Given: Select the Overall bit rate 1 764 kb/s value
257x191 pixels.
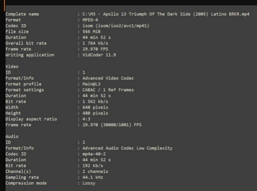Looking at the screenshot, I should [95, 43].
